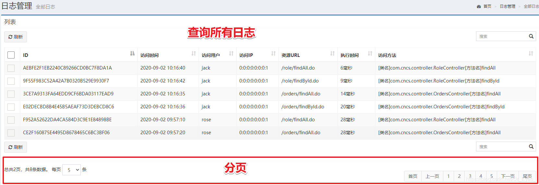Click the 资源URL header label
The height and width of the screenshot is (185, 539).
point(291,55)
